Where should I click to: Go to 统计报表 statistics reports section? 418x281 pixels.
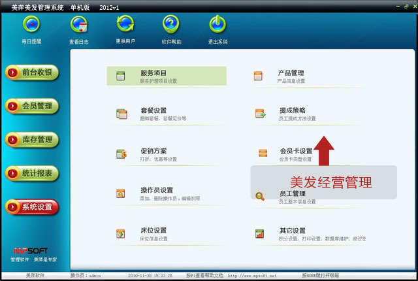pyautogui.click(x=32, y=173)
